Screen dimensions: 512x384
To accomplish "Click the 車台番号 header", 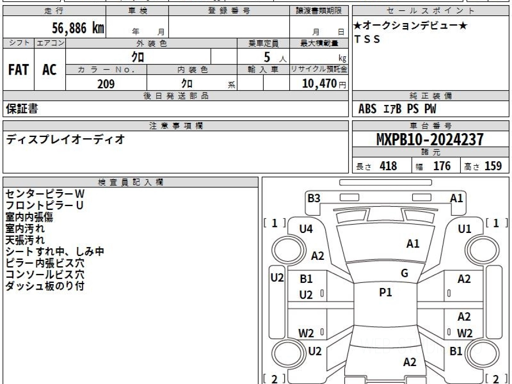I will (x=431, y=126).
